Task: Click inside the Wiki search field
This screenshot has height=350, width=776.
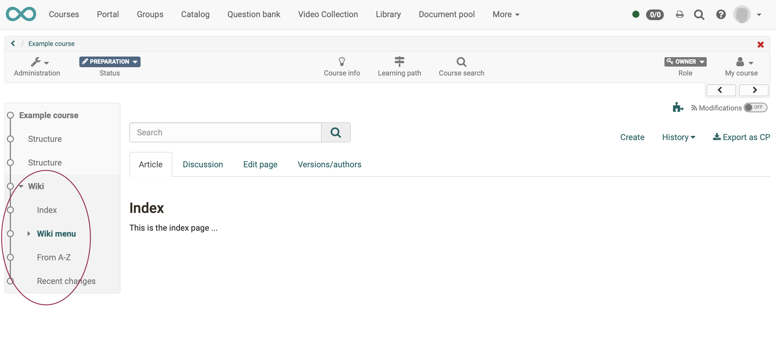Action: click(x=223, y=132)
